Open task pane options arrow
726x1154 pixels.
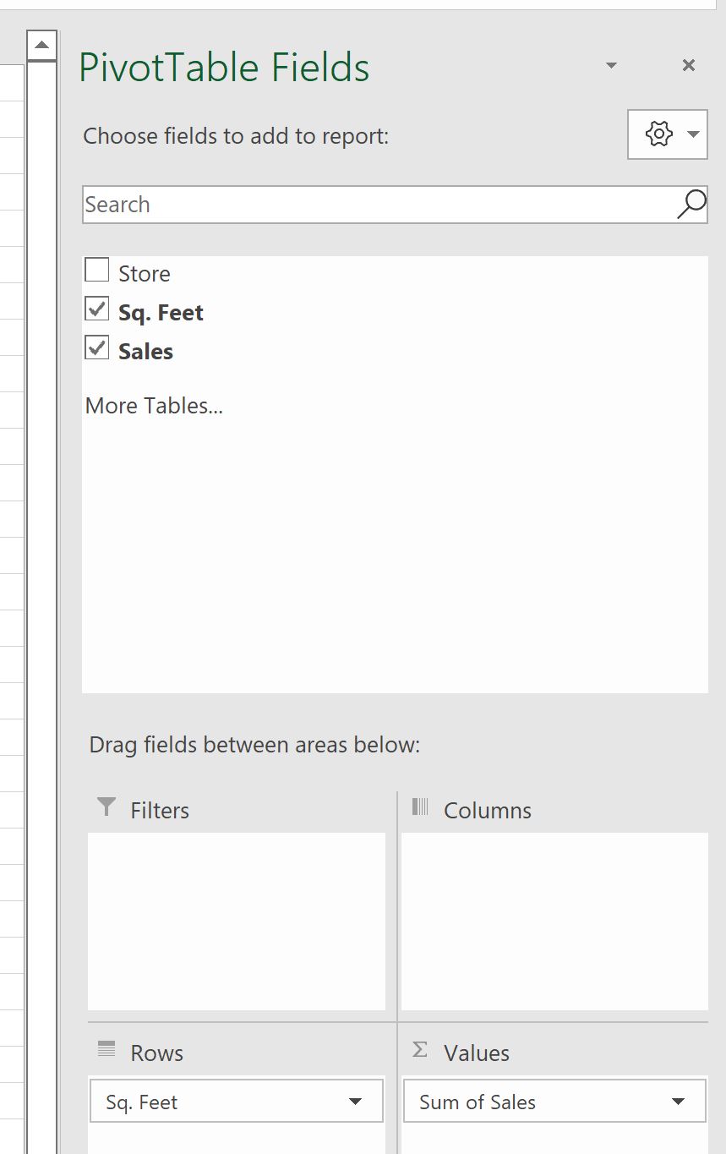coord(612,65)
